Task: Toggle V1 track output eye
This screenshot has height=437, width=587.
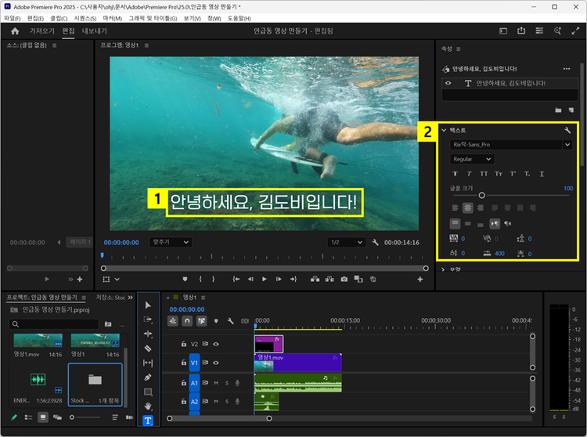Action: 216,363
